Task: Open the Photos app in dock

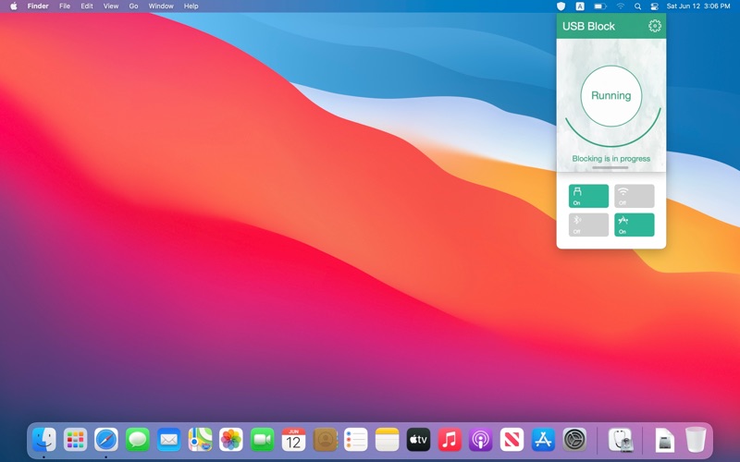Action: [x=231, y=440]
